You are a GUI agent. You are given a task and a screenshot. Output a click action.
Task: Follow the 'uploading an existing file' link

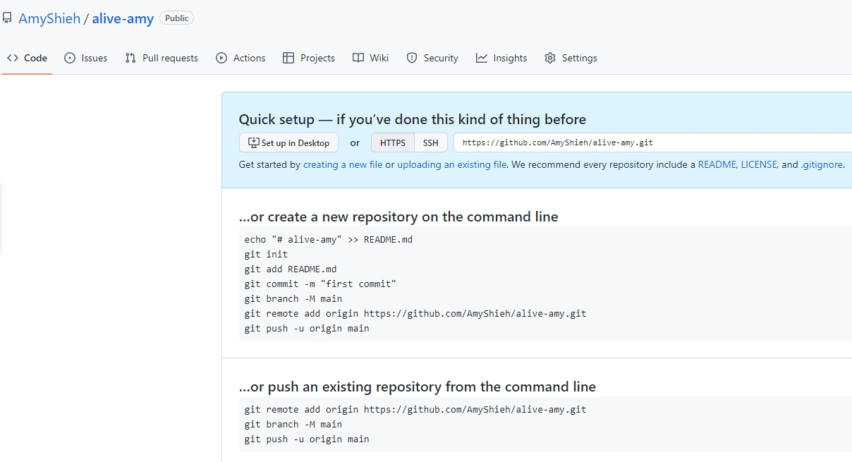tap(451, 164)
